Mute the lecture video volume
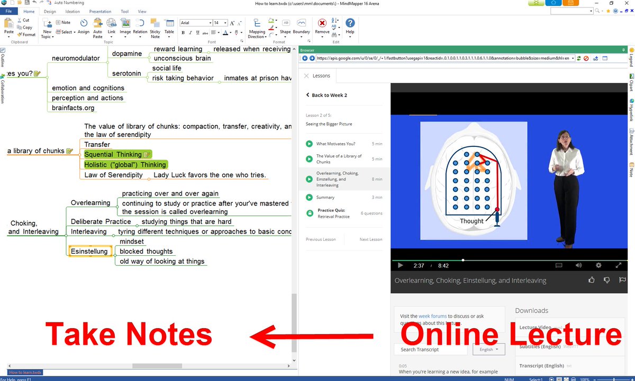635x381 pixels. click(x=578, y=265)
